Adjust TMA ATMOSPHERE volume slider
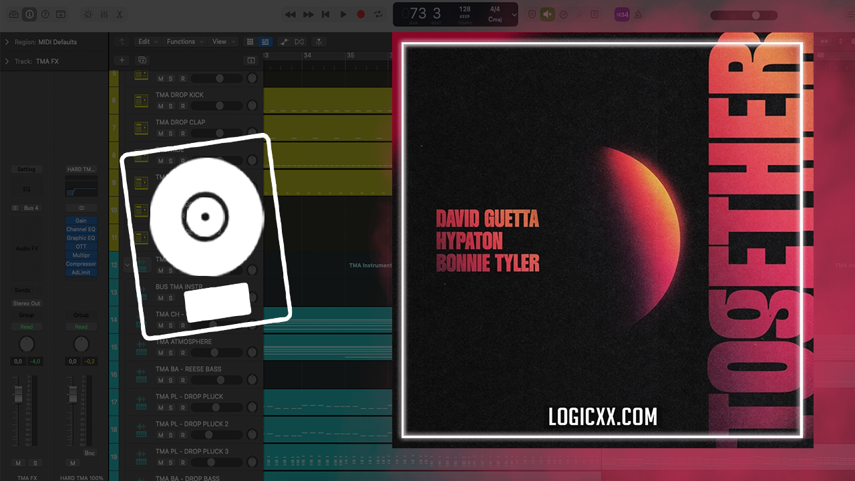Screen dimensions: 855x481 pyautogui.click(x=217, y=353)
